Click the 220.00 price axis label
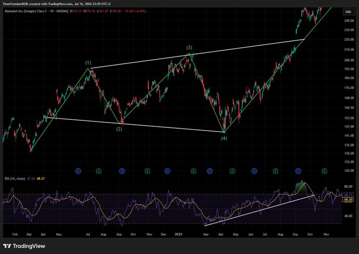This screenshot has width=359, height=254. 348,40
